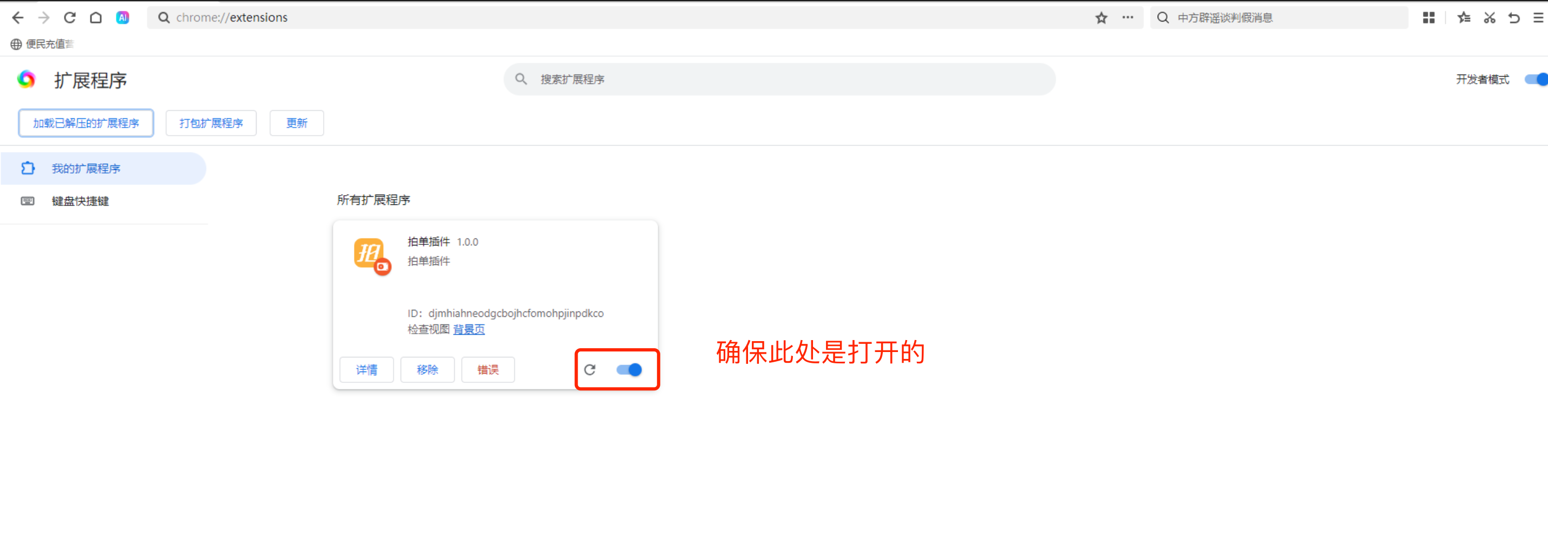Disable the 拍单插件 extension toggle
Viewport: 1548px width, 545px height.
pos(629,370)
